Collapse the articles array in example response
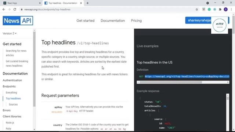Image resolution: width=235 pixels, height=132 pixels. tap(142, 110)
